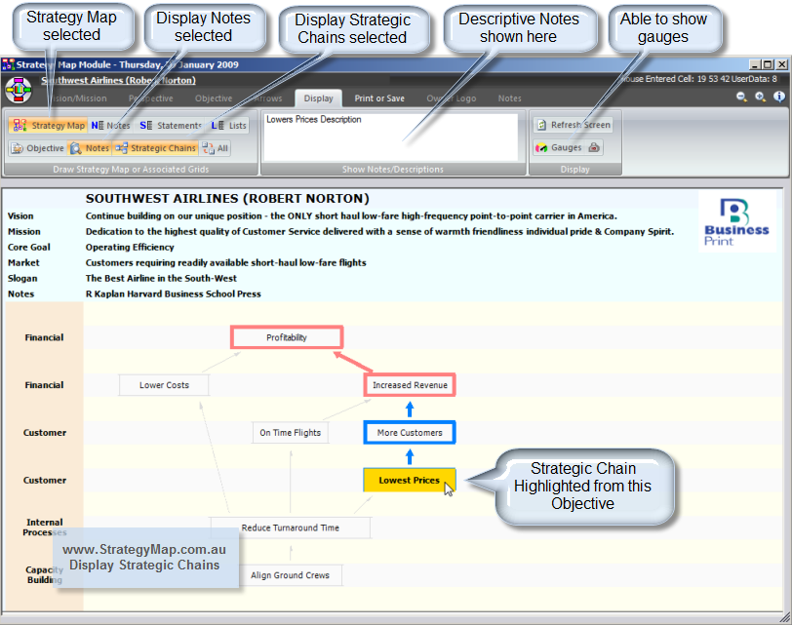792x625 pixels.
Task: Show the Lists grid
Action: coord(229,125)
